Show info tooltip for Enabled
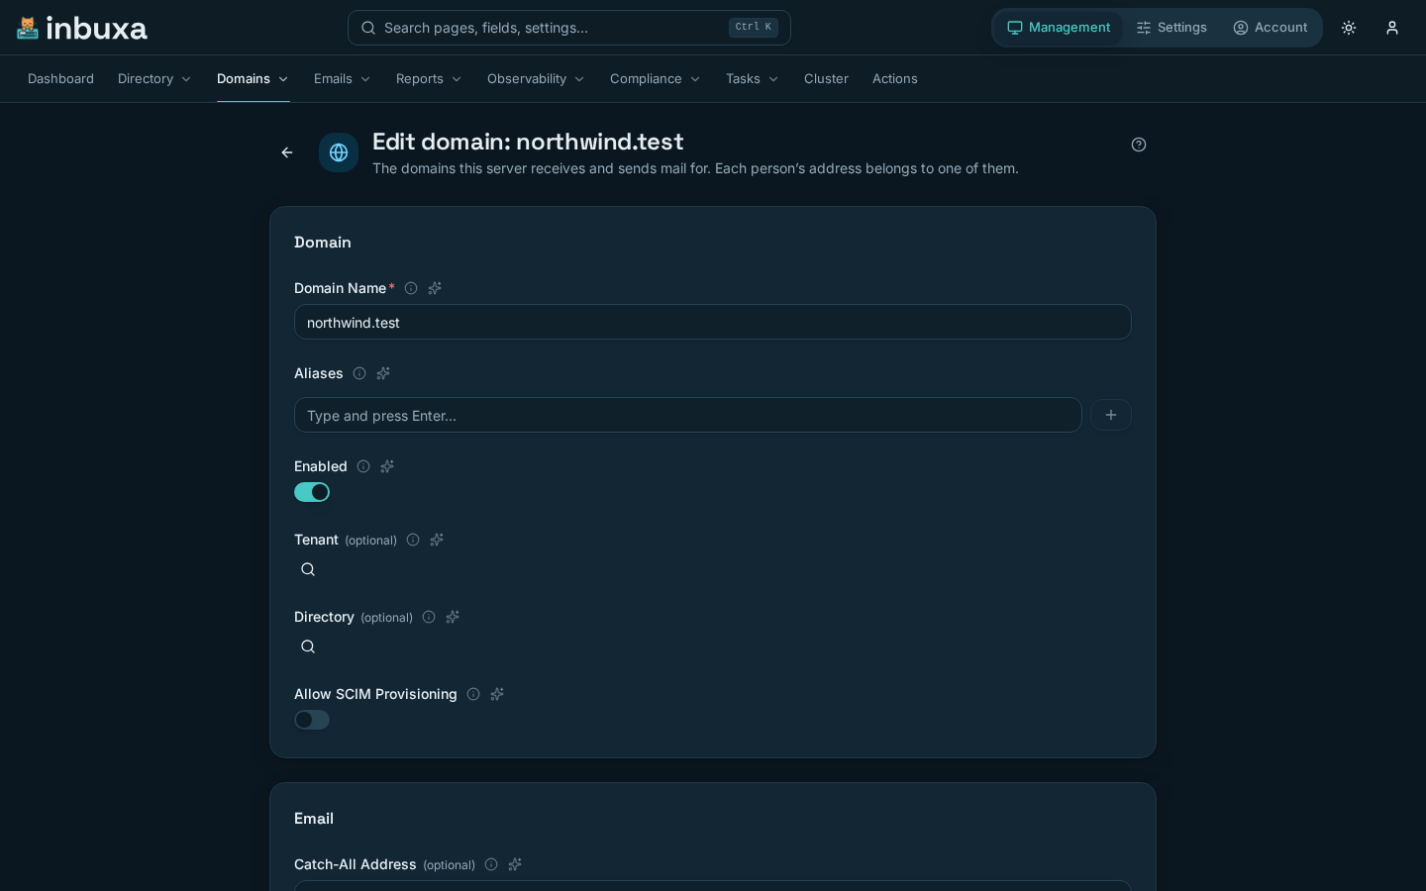This screenshot has height=891, width=1426. (363, 466)
